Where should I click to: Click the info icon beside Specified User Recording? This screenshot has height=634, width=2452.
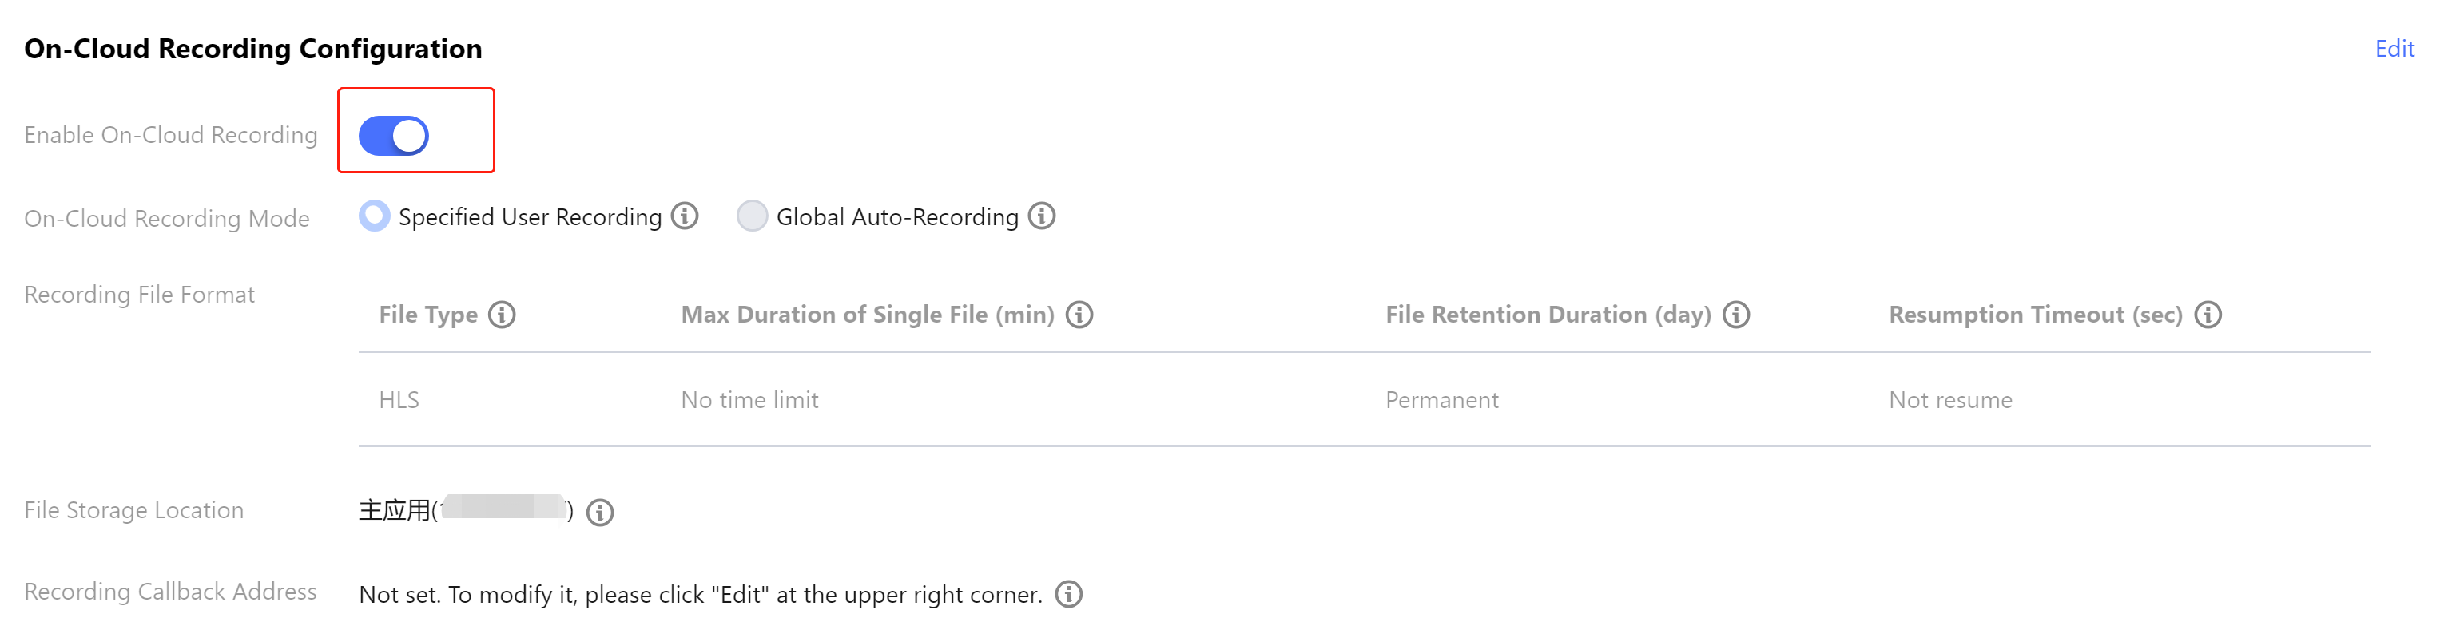tap(685, 216)
